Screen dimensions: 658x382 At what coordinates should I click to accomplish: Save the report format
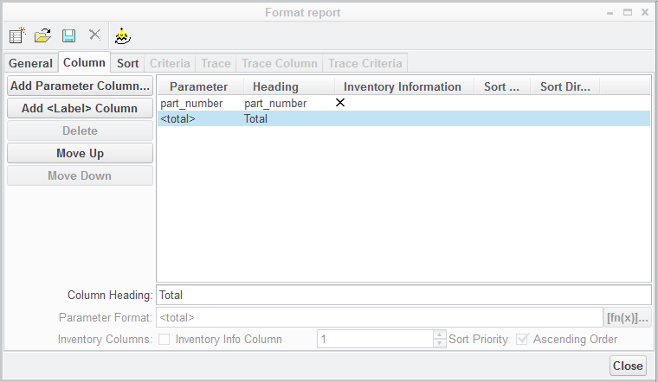[68, 35]
